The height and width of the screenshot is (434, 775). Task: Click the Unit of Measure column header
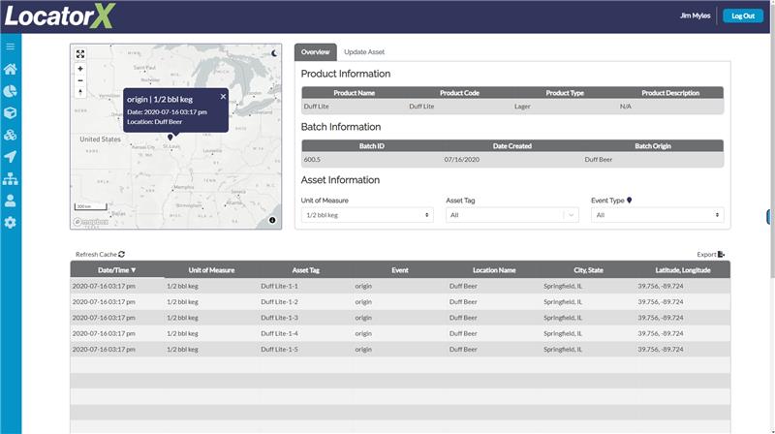tap(211, 270)
